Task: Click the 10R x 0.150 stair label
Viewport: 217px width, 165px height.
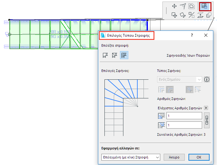Action: (x=60, y=32)
